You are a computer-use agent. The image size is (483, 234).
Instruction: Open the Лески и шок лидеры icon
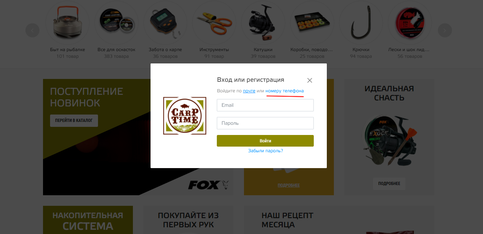(x=410, y=23)
